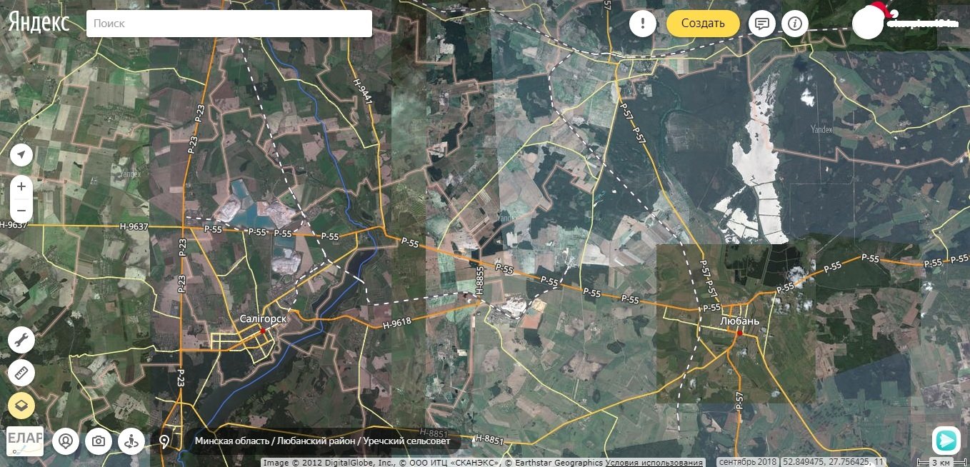Zoom out with the minus button

[x=21, y=211]
